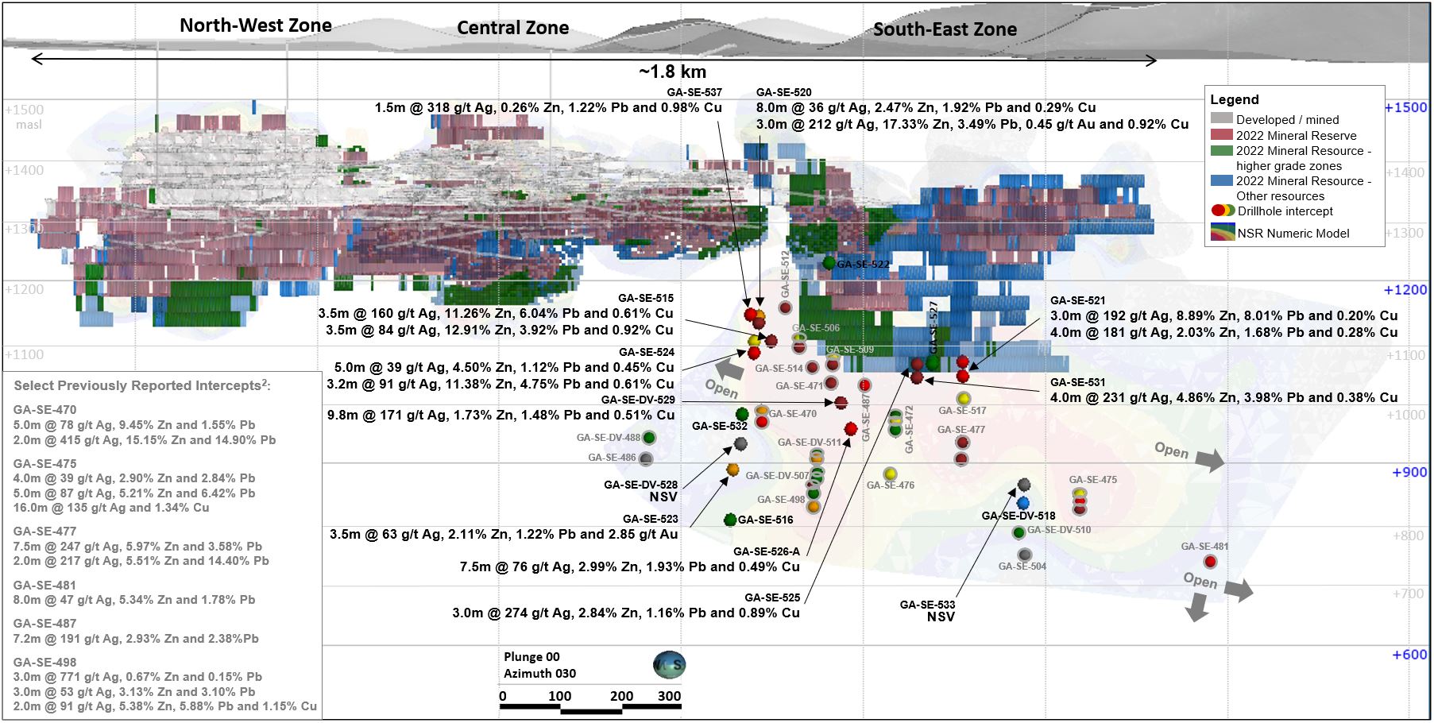Click the green GA-SE-DV-510 drillhole marker

pyautogui.click(x=1019, y=532)
